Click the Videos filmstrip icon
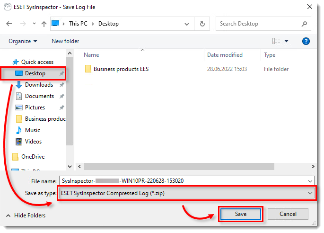Screen dimensions: 324x233 click(19, 142)
